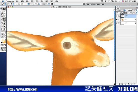Expand the layer opacity slider arrow
This screenshot has width=138, height=92.
coord(136,10)
